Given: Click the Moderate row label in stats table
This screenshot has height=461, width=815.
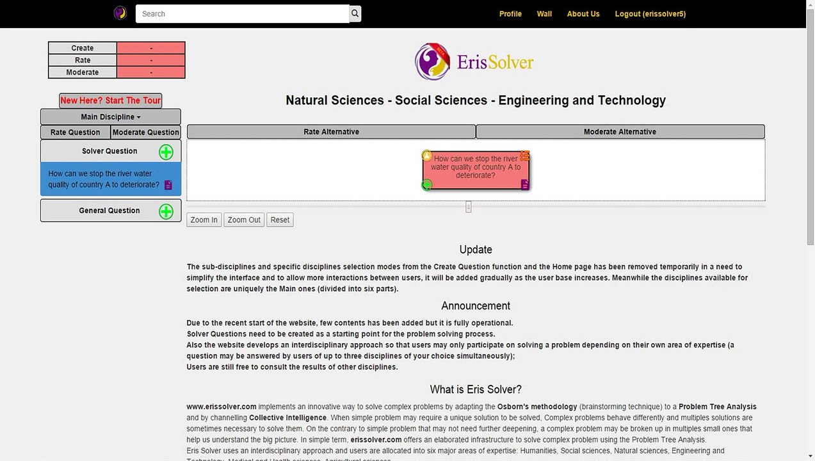Looking at the screenshot, I should [83, 72].
